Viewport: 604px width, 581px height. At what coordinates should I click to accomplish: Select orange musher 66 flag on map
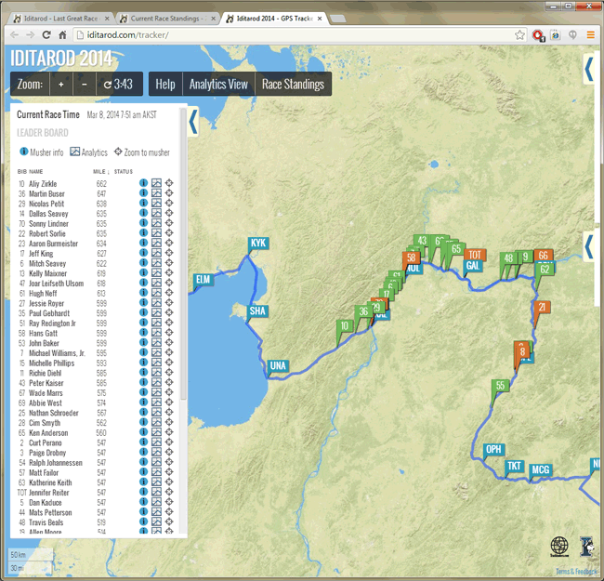point(544,256)
